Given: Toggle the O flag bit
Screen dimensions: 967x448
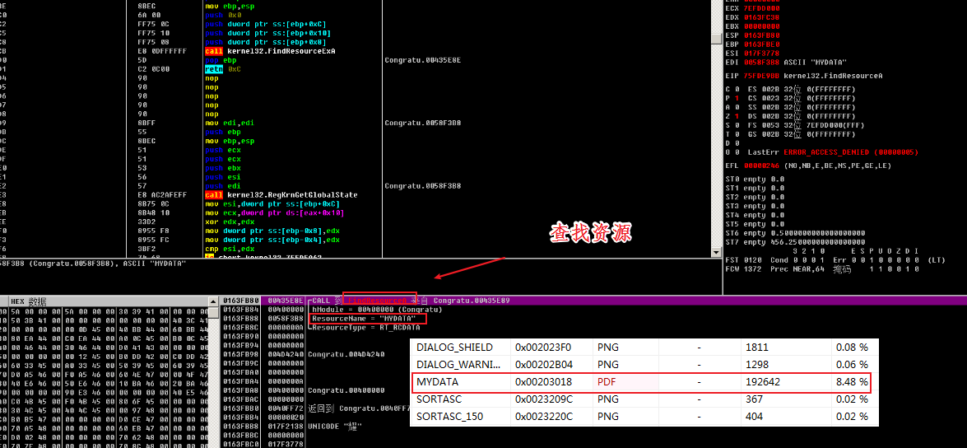Looking at the screenshot, I should [737, 152].
